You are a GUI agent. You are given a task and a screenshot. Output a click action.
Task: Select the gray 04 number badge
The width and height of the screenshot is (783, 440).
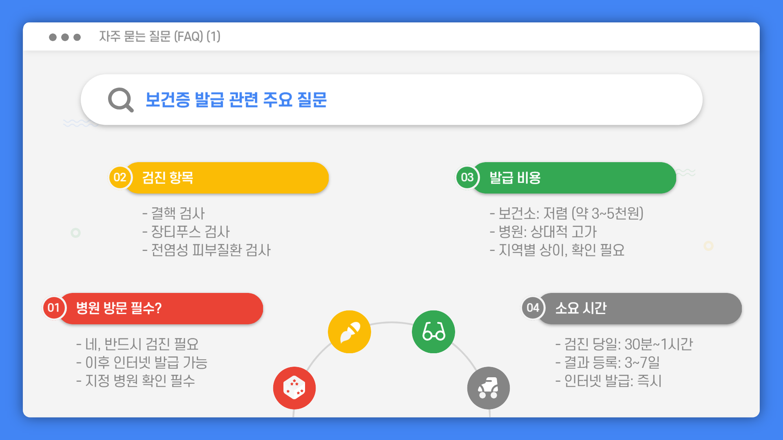click(x=533, y=308)
